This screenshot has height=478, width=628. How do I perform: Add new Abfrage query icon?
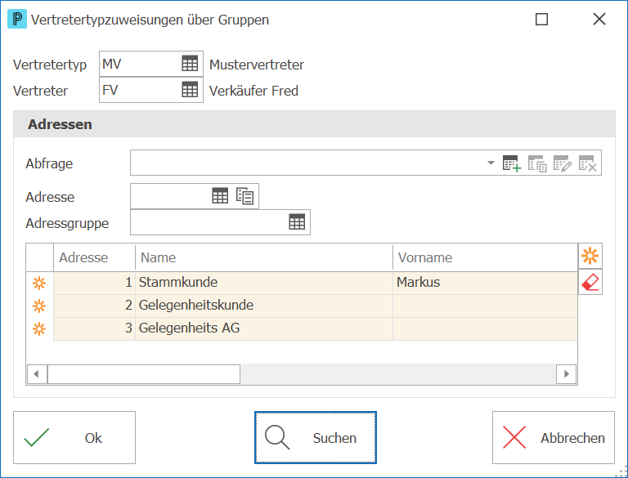click(512, 163)
